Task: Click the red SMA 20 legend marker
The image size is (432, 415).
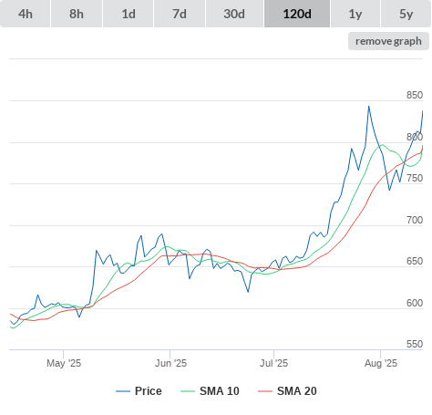Action: [x=265, y=391]
